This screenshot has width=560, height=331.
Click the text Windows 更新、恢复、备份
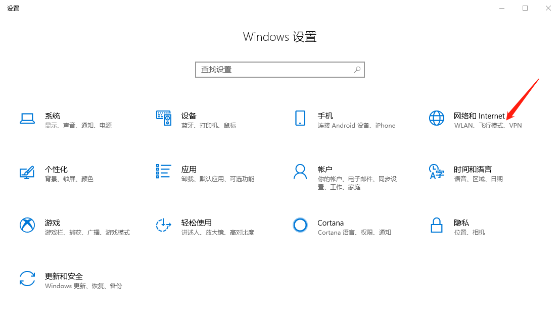pos(83,286)
